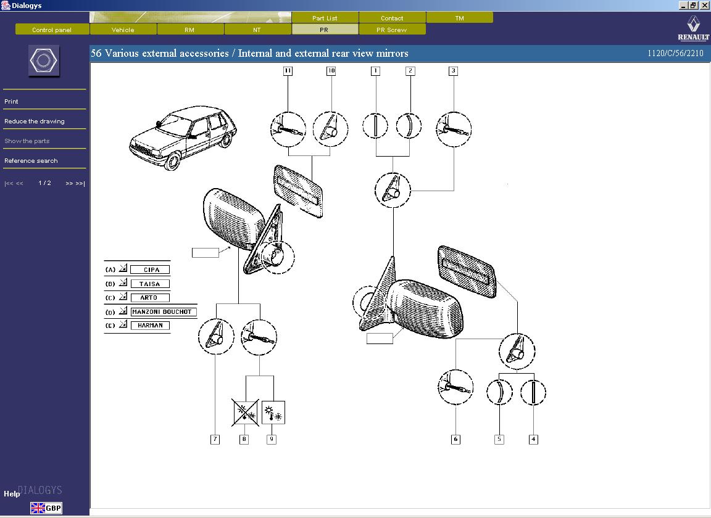Click the Renault diamond logo
Image resolution: width=711 pixels, height=518 pixels.
click(693, 24)
